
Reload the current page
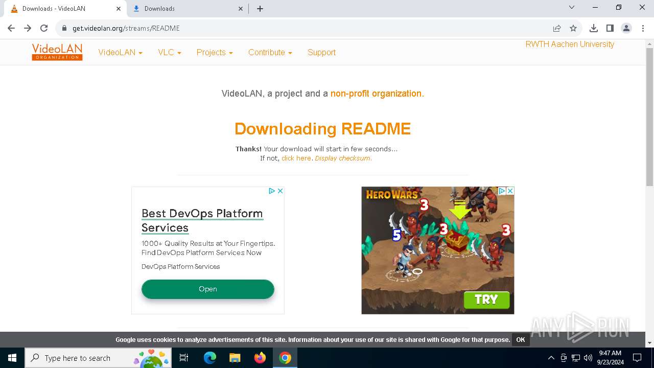(x=44, y=28)
